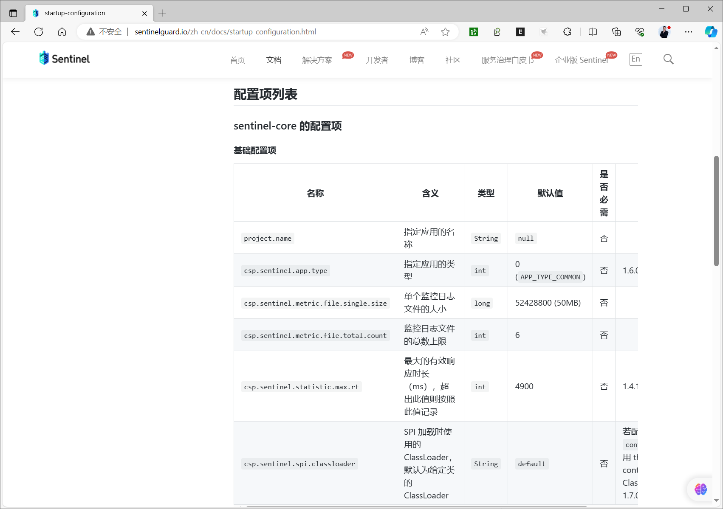The height and width of the screenshot is (509, 723).
Task: Click the floating brain assistant icon
Action: (x=700, y=489)
